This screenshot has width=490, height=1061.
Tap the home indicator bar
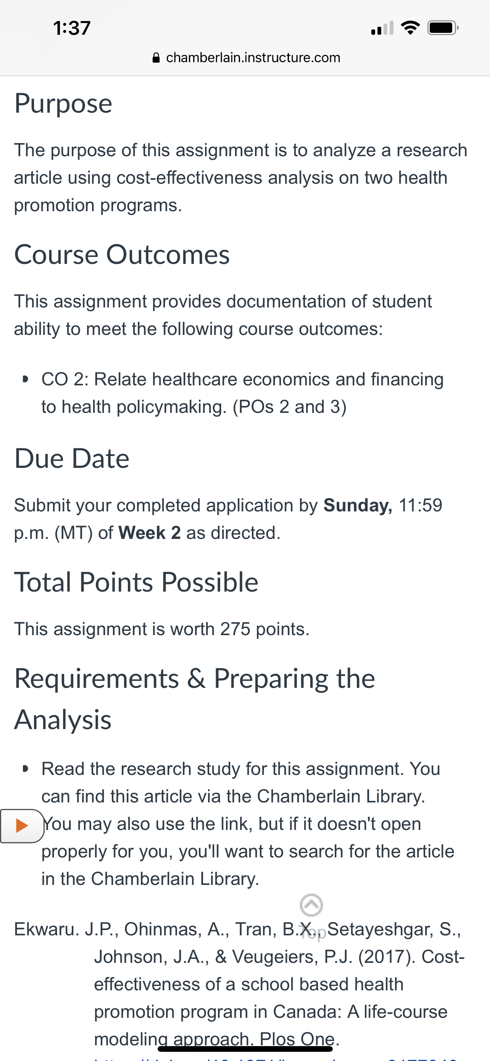(x=245, y=1049)
